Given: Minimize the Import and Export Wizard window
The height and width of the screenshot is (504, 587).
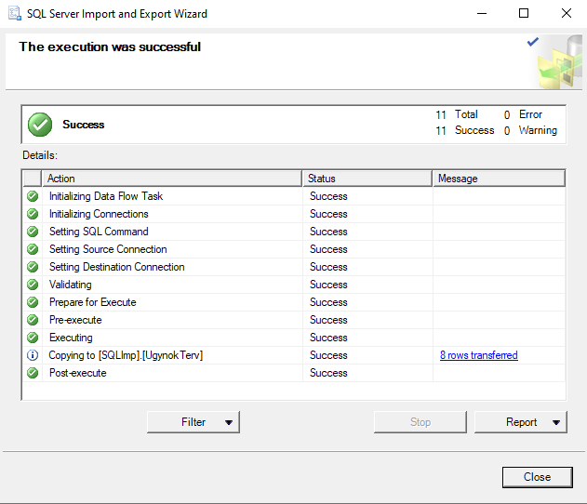Looking at the screenshot, I should click(482, 13).
